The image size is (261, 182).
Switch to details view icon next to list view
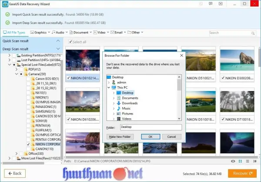point(254,161)
